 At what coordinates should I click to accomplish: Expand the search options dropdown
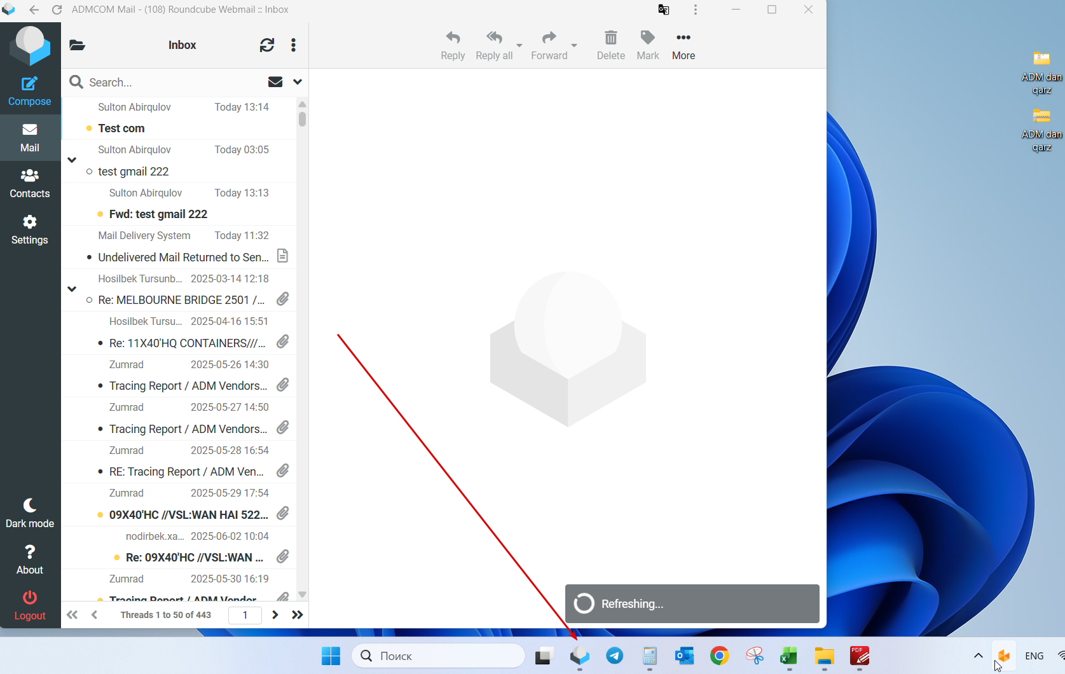point(298,82)
